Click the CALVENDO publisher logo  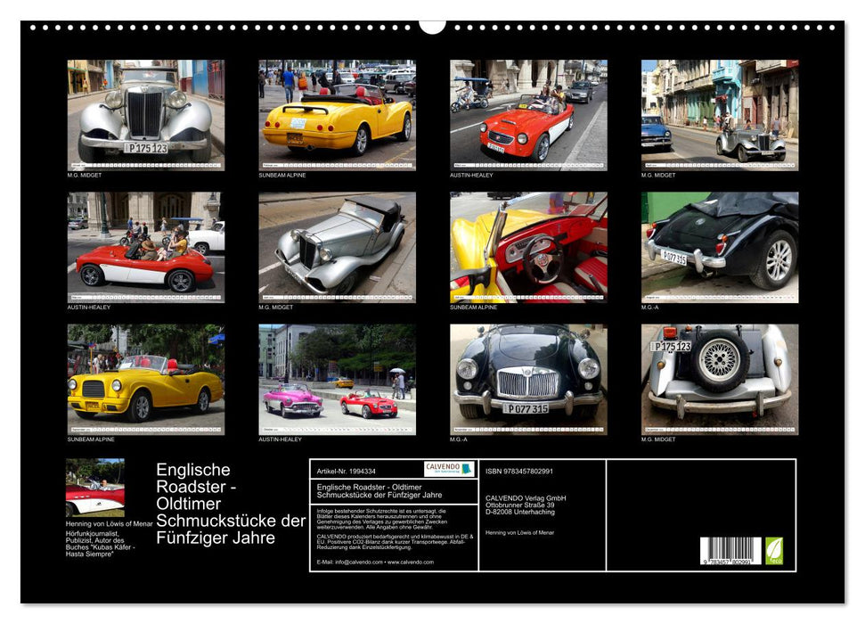(x=450, y=469)
